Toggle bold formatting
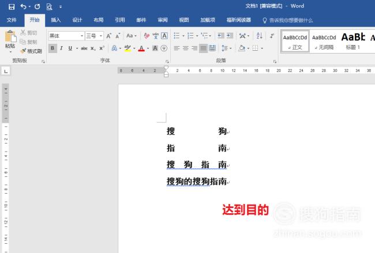 click(52, 48)
